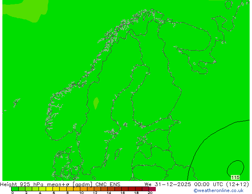Click the '[gpdm]' unit label
The image size is (252, 194).
pyautogui.click(x=83, y=184)
